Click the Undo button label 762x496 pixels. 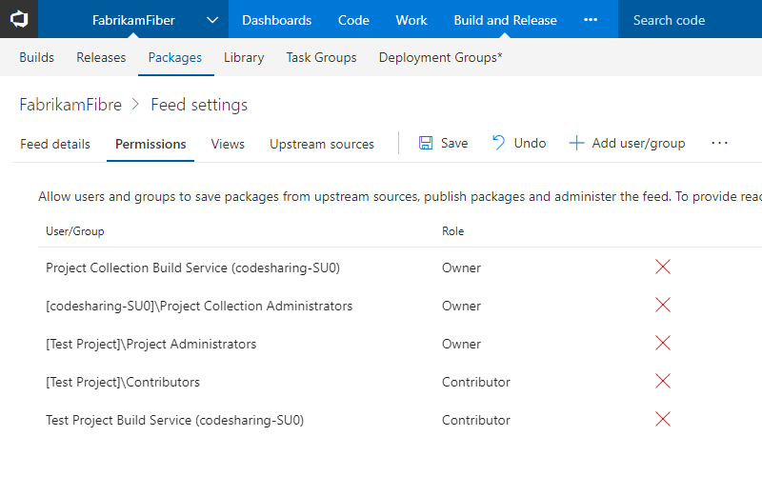pyautogui.click(x=531, y=144)
